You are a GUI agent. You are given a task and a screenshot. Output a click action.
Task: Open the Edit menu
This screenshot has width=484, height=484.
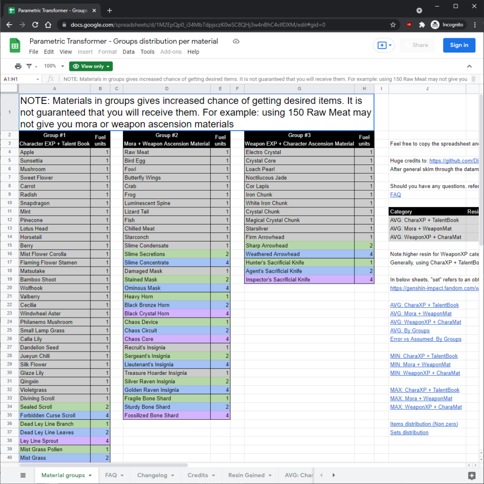[x=49, y=52]
